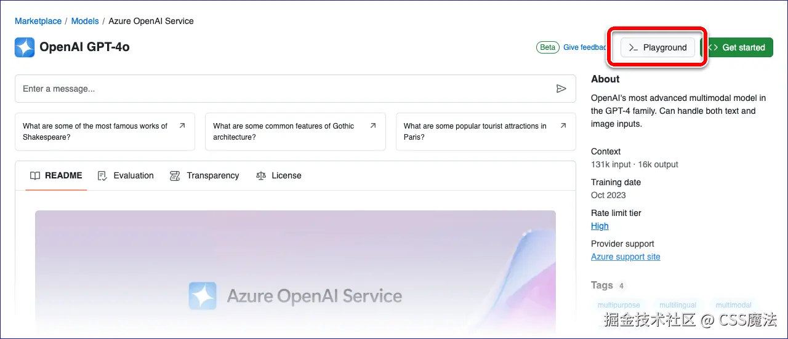Visit the Azure support site link
Viewport: 788px width, 339px height.
(x=625, y=257)
